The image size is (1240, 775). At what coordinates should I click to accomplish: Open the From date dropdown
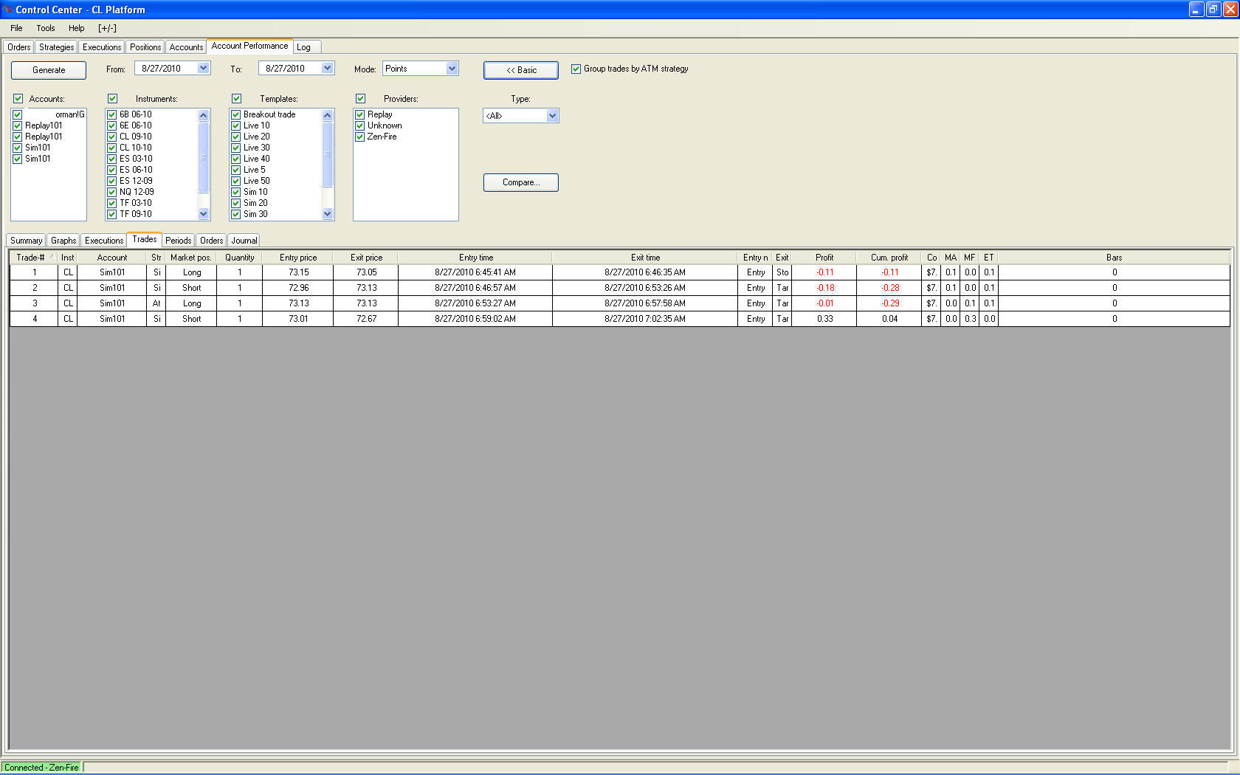point(203,68)
